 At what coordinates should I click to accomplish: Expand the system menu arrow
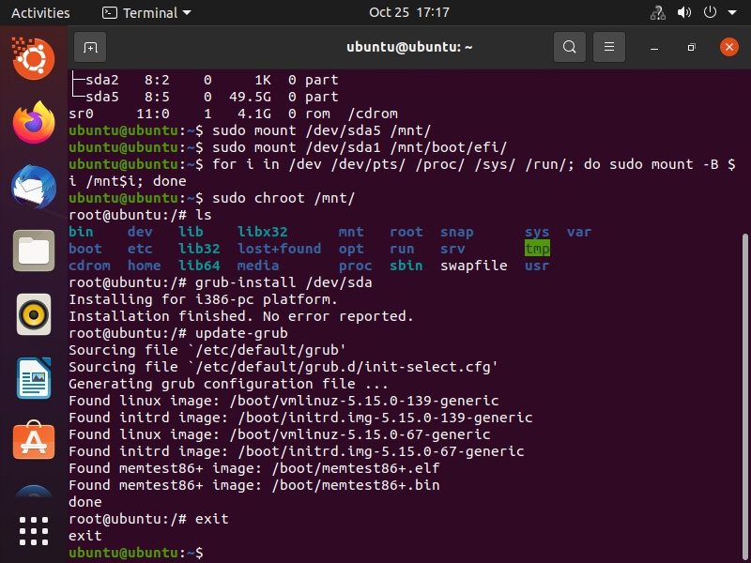730,13
